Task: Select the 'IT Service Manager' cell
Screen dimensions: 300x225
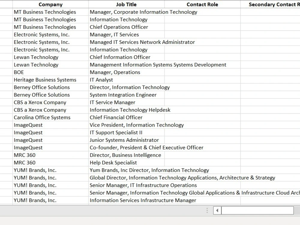Action: [x=126, y=102]
